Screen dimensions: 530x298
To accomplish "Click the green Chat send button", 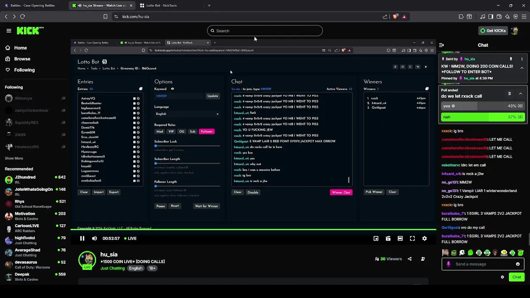I will (517, 277).
